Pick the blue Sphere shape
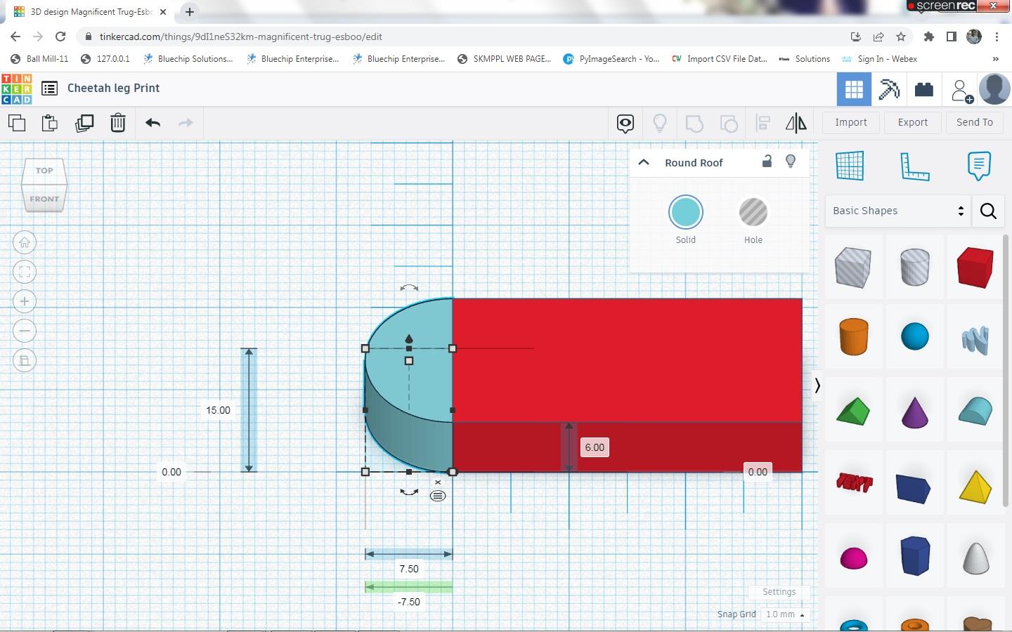 pyautogui.click(x=915, y=336)
